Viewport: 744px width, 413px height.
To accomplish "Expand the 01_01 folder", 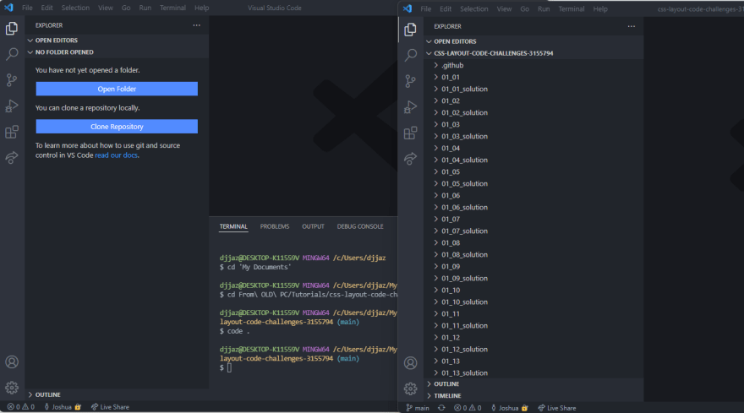I will click(x=533, y=77).
